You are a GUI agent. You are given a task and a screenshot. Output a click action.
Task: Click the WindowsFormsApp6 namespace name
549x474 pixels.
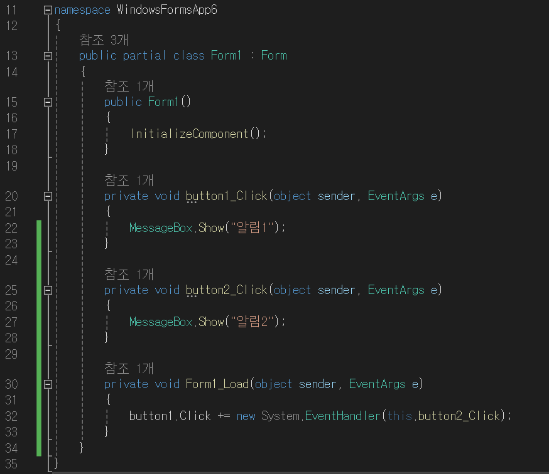tap(167, 9)
